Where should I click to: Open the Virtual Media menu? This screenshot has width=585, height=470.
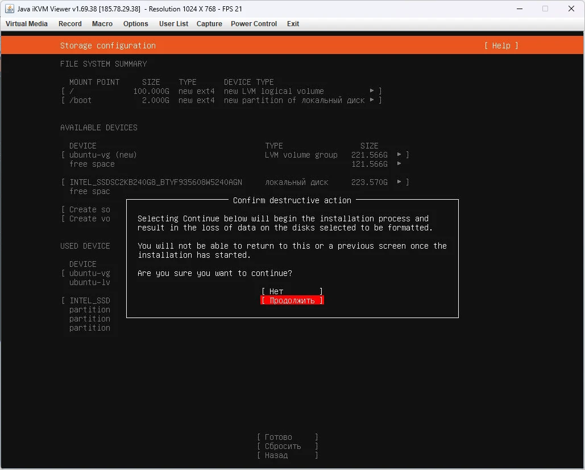point(27,24)
